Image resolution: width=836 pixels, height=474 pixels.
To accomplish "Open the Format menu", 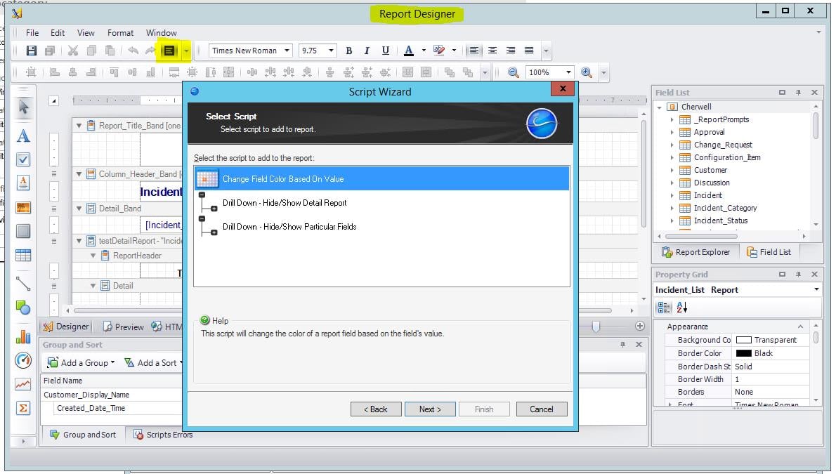I will [x=120, y=33].
